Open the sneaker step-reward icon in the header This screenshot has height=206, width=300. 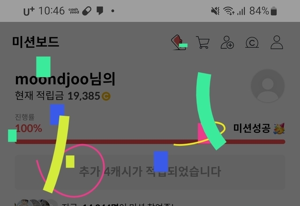coord(179,42)
